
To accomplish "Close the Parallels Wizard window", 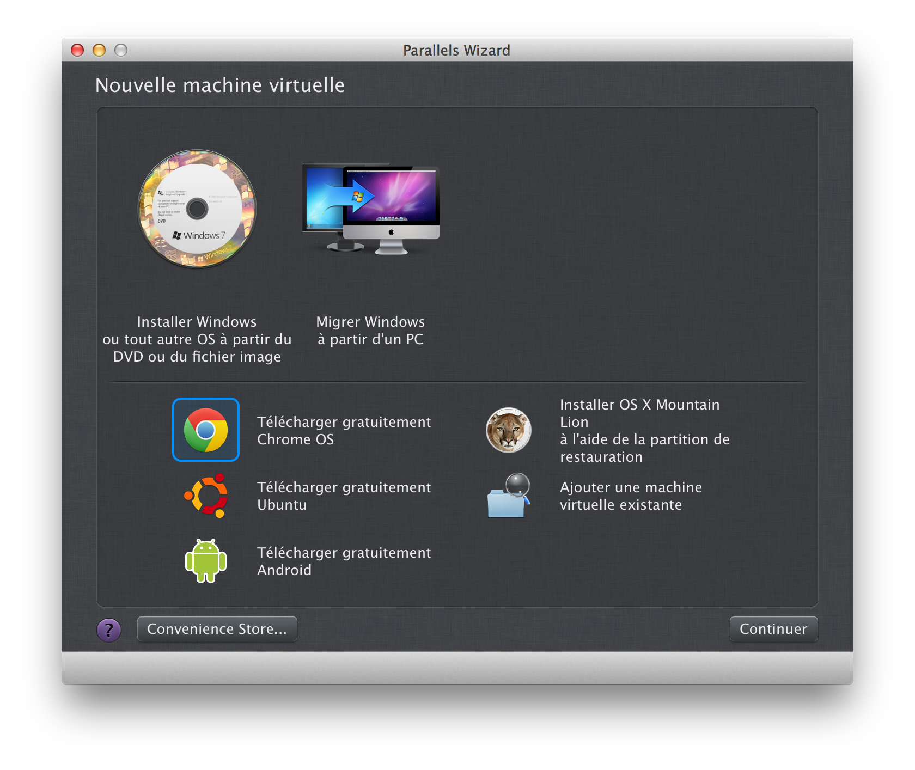I will click(x=77, y=50).
